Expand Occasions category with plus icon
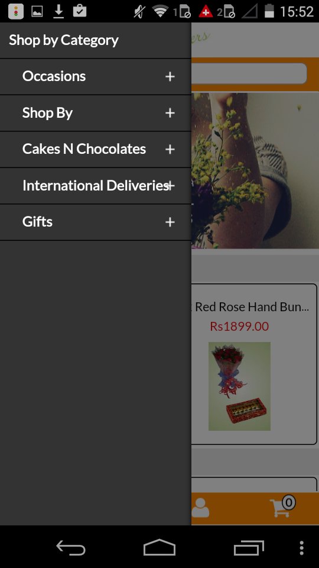 pos(170,76)
